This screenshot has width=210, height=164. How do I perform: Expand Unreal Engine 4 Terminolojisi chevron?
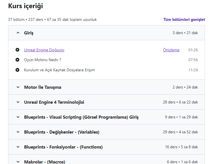[18, 102]
